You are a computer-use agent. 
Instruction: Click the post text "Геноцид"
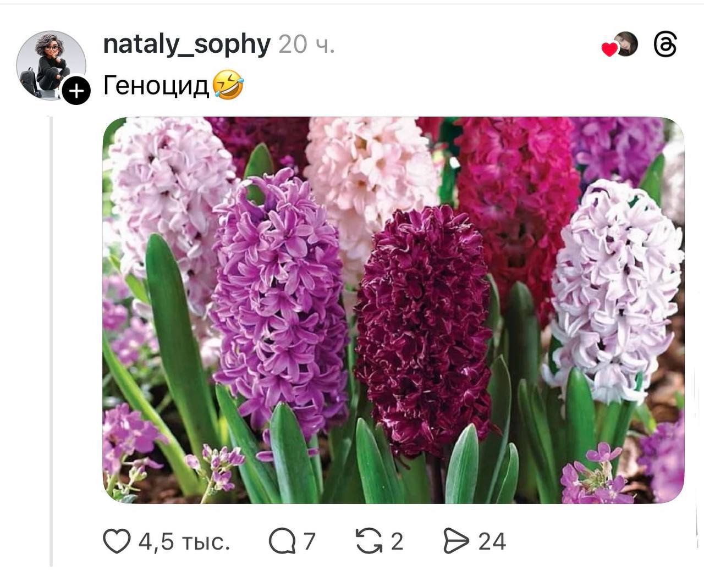(x=156, y=86)
